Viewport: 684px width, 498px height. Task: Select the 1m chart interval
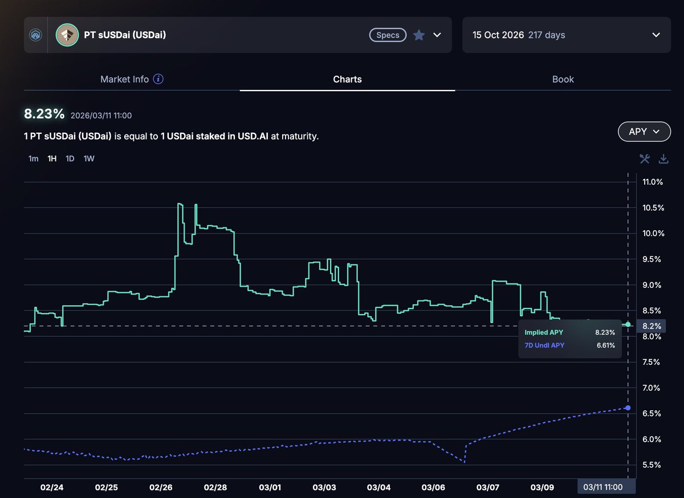click(x=33, y=159)
